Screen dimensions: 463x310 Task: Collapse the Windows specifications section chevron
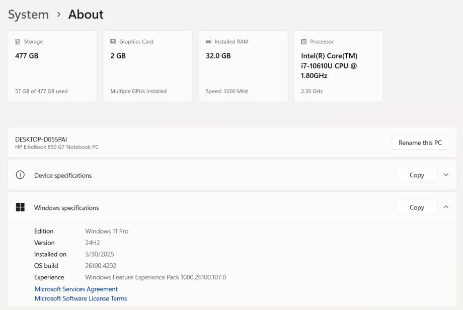(446, 207)
